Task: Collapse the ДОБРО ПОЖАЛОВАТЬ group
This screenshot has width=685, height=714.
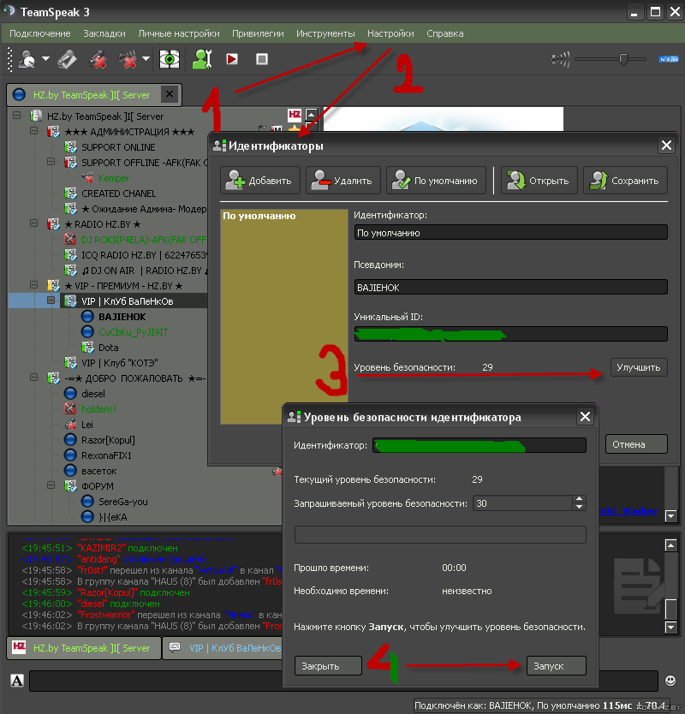Action: pyautogui.click(x=33, y=377)
